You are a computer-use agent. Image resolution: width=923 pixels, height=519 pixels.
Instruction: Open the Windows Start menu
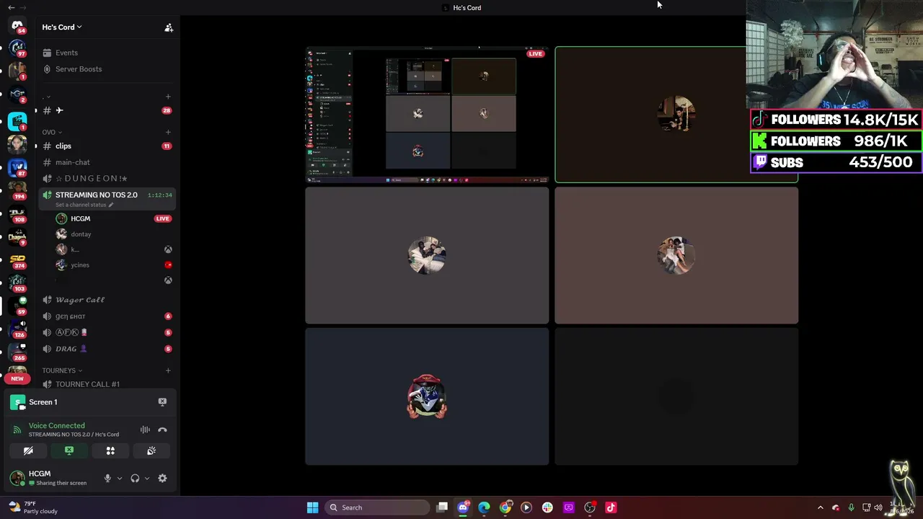(x=312, y=507)
